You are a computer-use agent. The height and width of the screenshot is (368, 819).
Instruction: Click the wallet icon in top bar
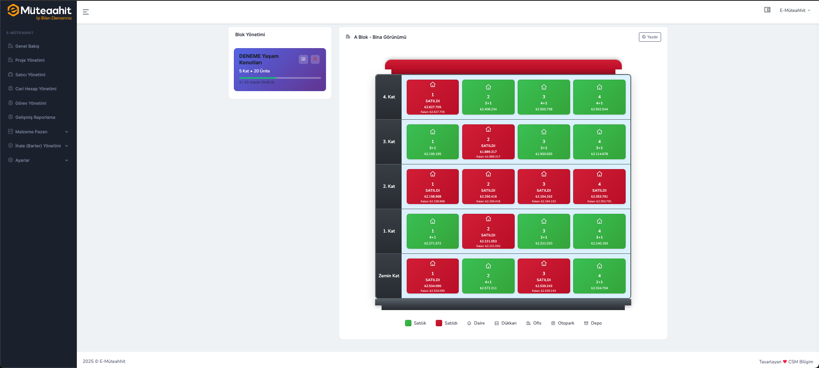tap(767, 10)
